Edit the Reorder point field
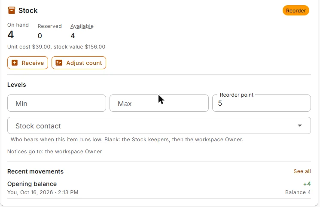 coord(262,103)
